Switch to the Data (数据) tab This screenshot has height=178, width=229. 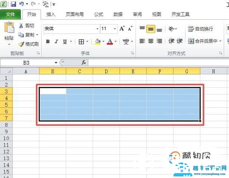(x=118, y=14)
